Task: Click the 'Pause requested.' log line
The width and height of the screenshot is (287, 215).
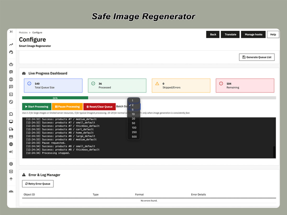Action: [x=46, y=143]
